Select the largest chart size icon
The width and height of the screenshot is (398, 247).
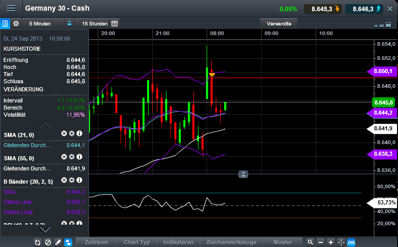pyautogui.click(x=388, y=24)
